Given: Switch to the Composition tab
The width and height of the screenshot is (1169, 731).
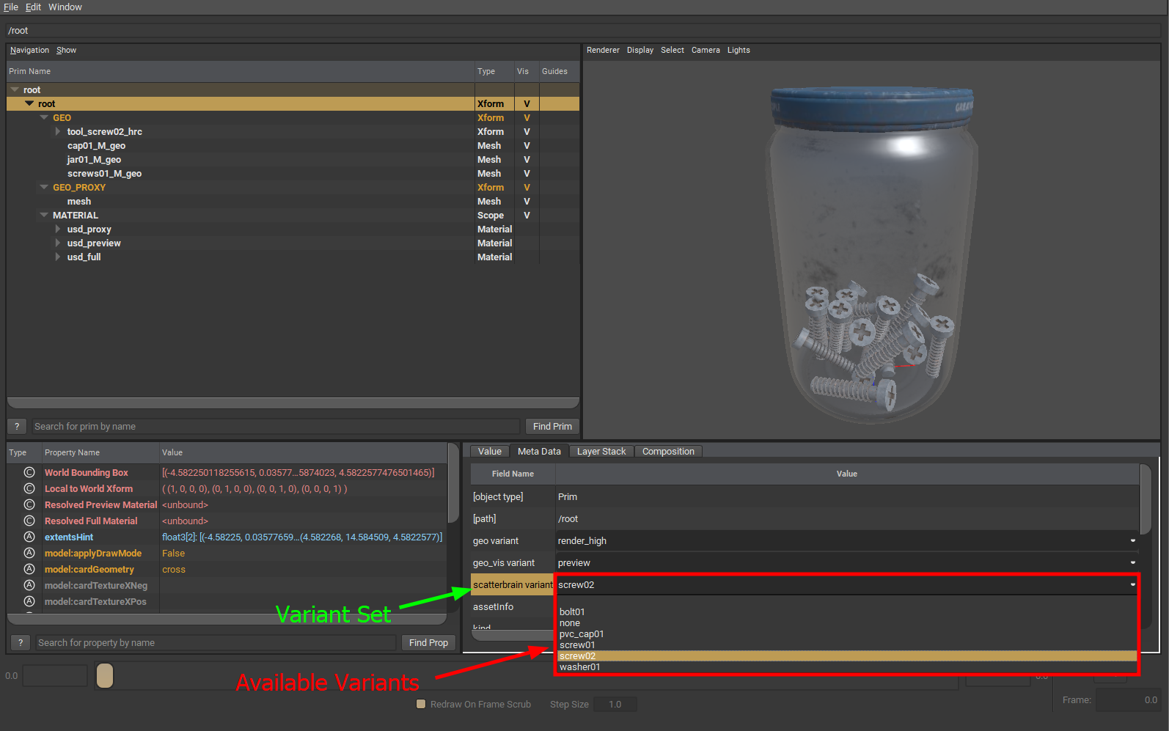Looking at the screenshot, I should click(667, 452).
